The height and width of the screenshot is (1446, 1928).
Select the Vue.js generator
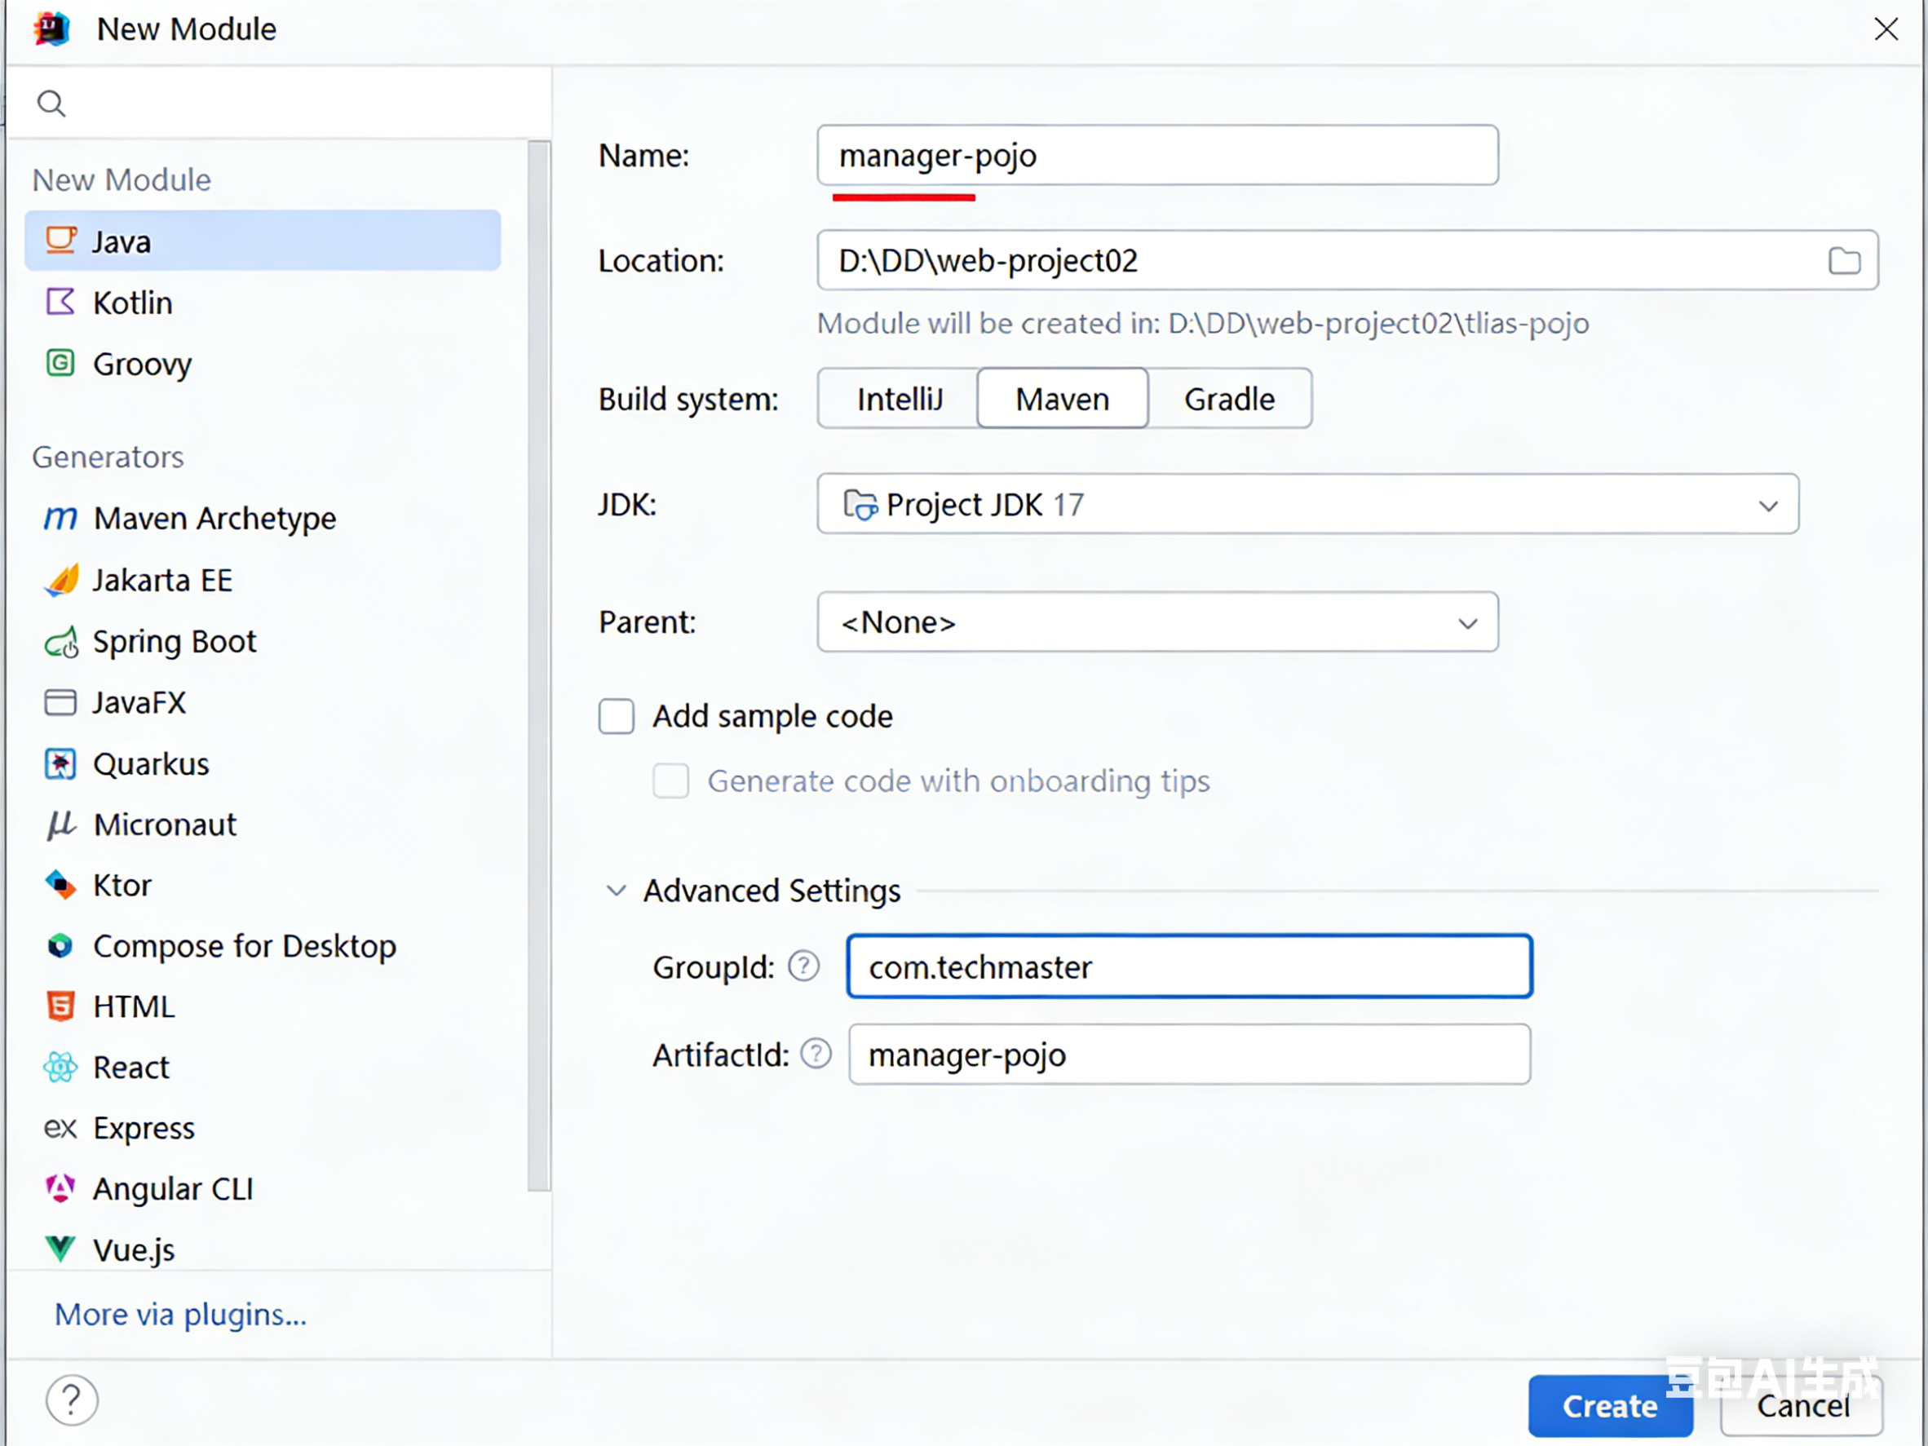point(134,1249)
